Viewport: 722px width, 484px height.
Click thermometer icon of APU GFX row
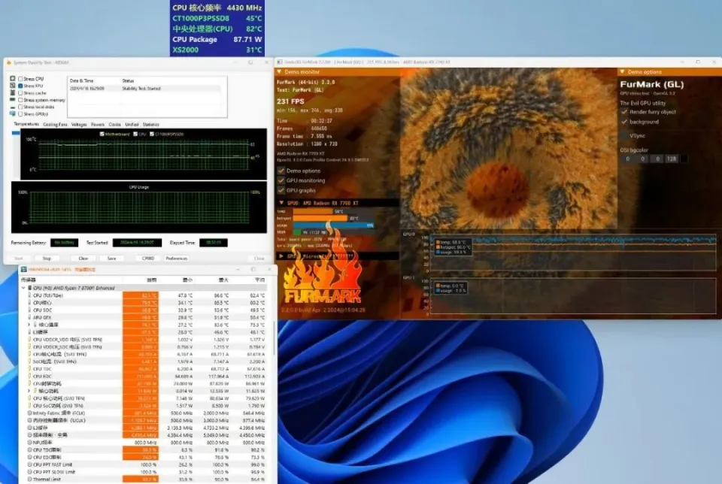(30, 317)
